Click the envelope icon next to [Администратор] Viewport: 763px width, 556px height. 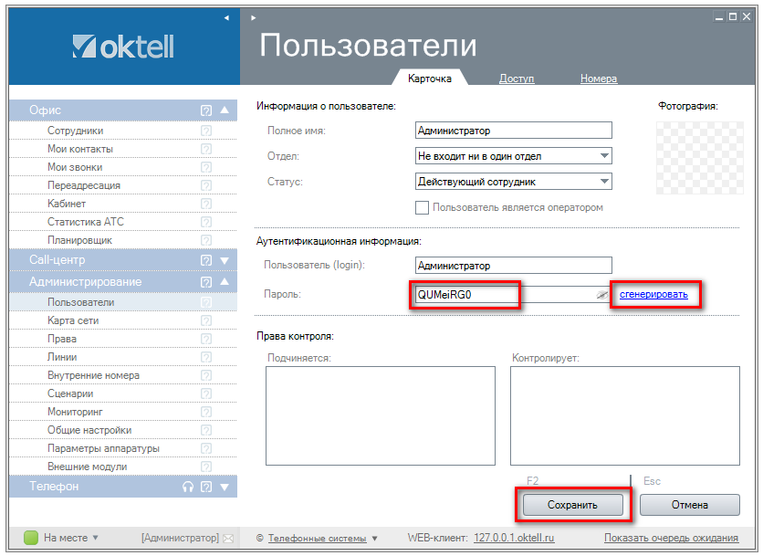pyautogui.click(x=228, y=539)
